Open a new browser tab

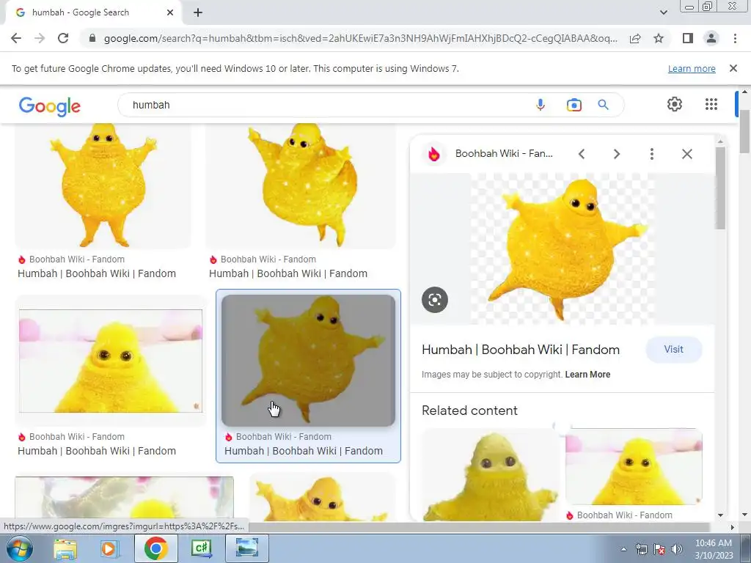pos(198,12)
